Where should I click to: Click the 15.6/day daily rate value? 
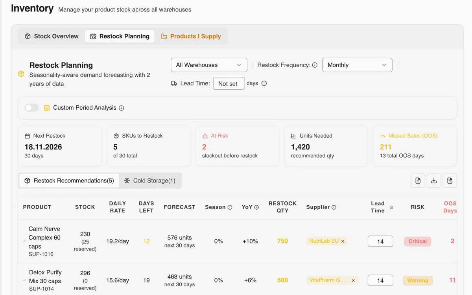(x=118, y=280)
